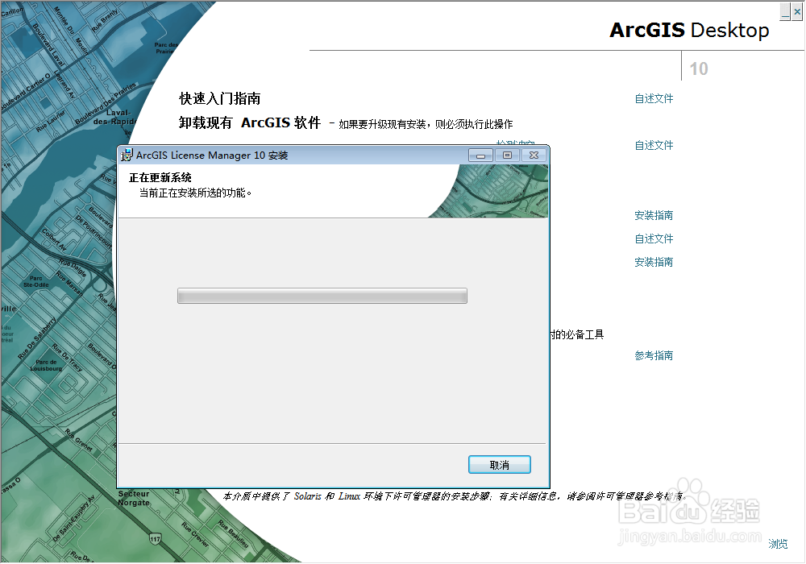The image size is (806, 564).
Task: Cancel the License Manager installation
Action: (x=499, y=465)
